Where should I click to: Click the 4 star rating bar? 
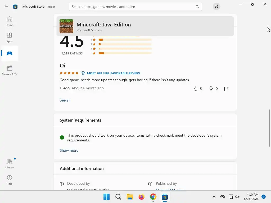click(x=125, y=40)
